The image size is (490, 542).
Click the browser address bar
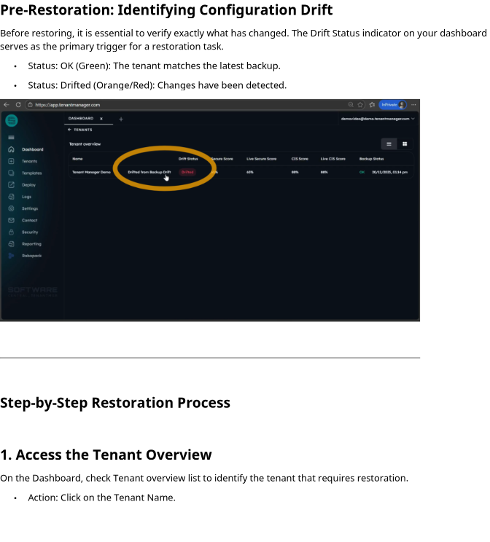coord(182,105)
